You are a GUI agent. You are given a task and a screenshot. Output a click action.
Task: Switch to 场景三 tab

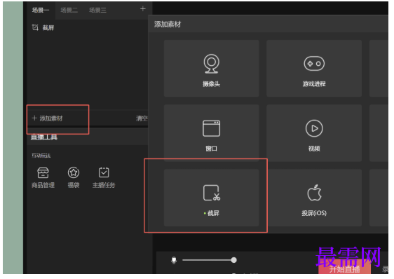click(x=97, y=10)
